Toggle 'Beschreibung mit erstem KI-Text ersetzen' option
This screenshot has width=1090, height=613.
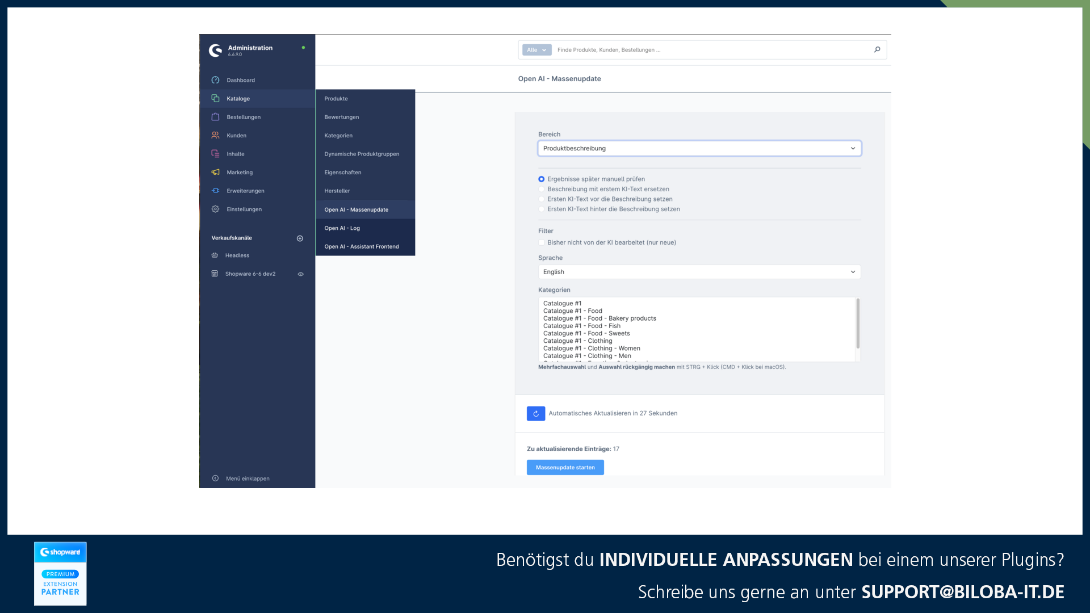point(541,188)
